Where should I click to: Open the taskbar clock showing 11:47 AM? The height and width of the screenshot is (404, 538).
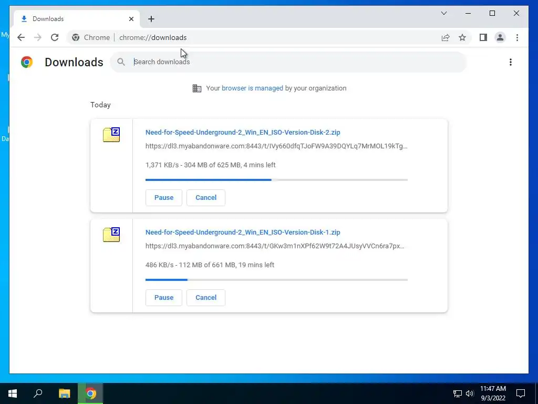click(493, 393)
